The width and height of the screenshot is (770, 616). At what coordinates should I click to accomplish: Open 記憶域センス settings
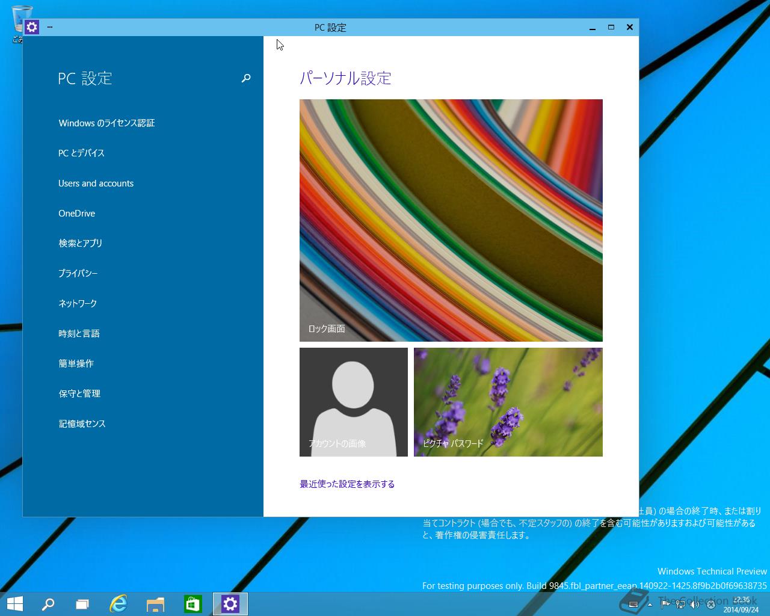(82, 423)
